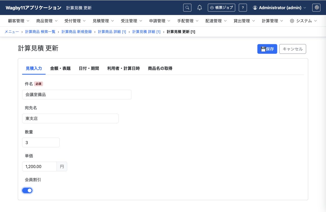This screenshot has width=326, height=212.
Task: Open the gear settings icon in header
Action: click(316, 8)
